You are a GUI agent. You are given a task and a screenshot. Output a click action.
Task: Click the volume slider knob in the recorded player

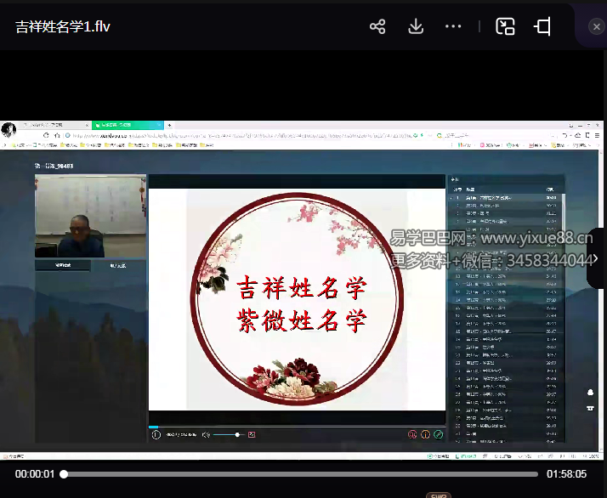pos(237,434)
